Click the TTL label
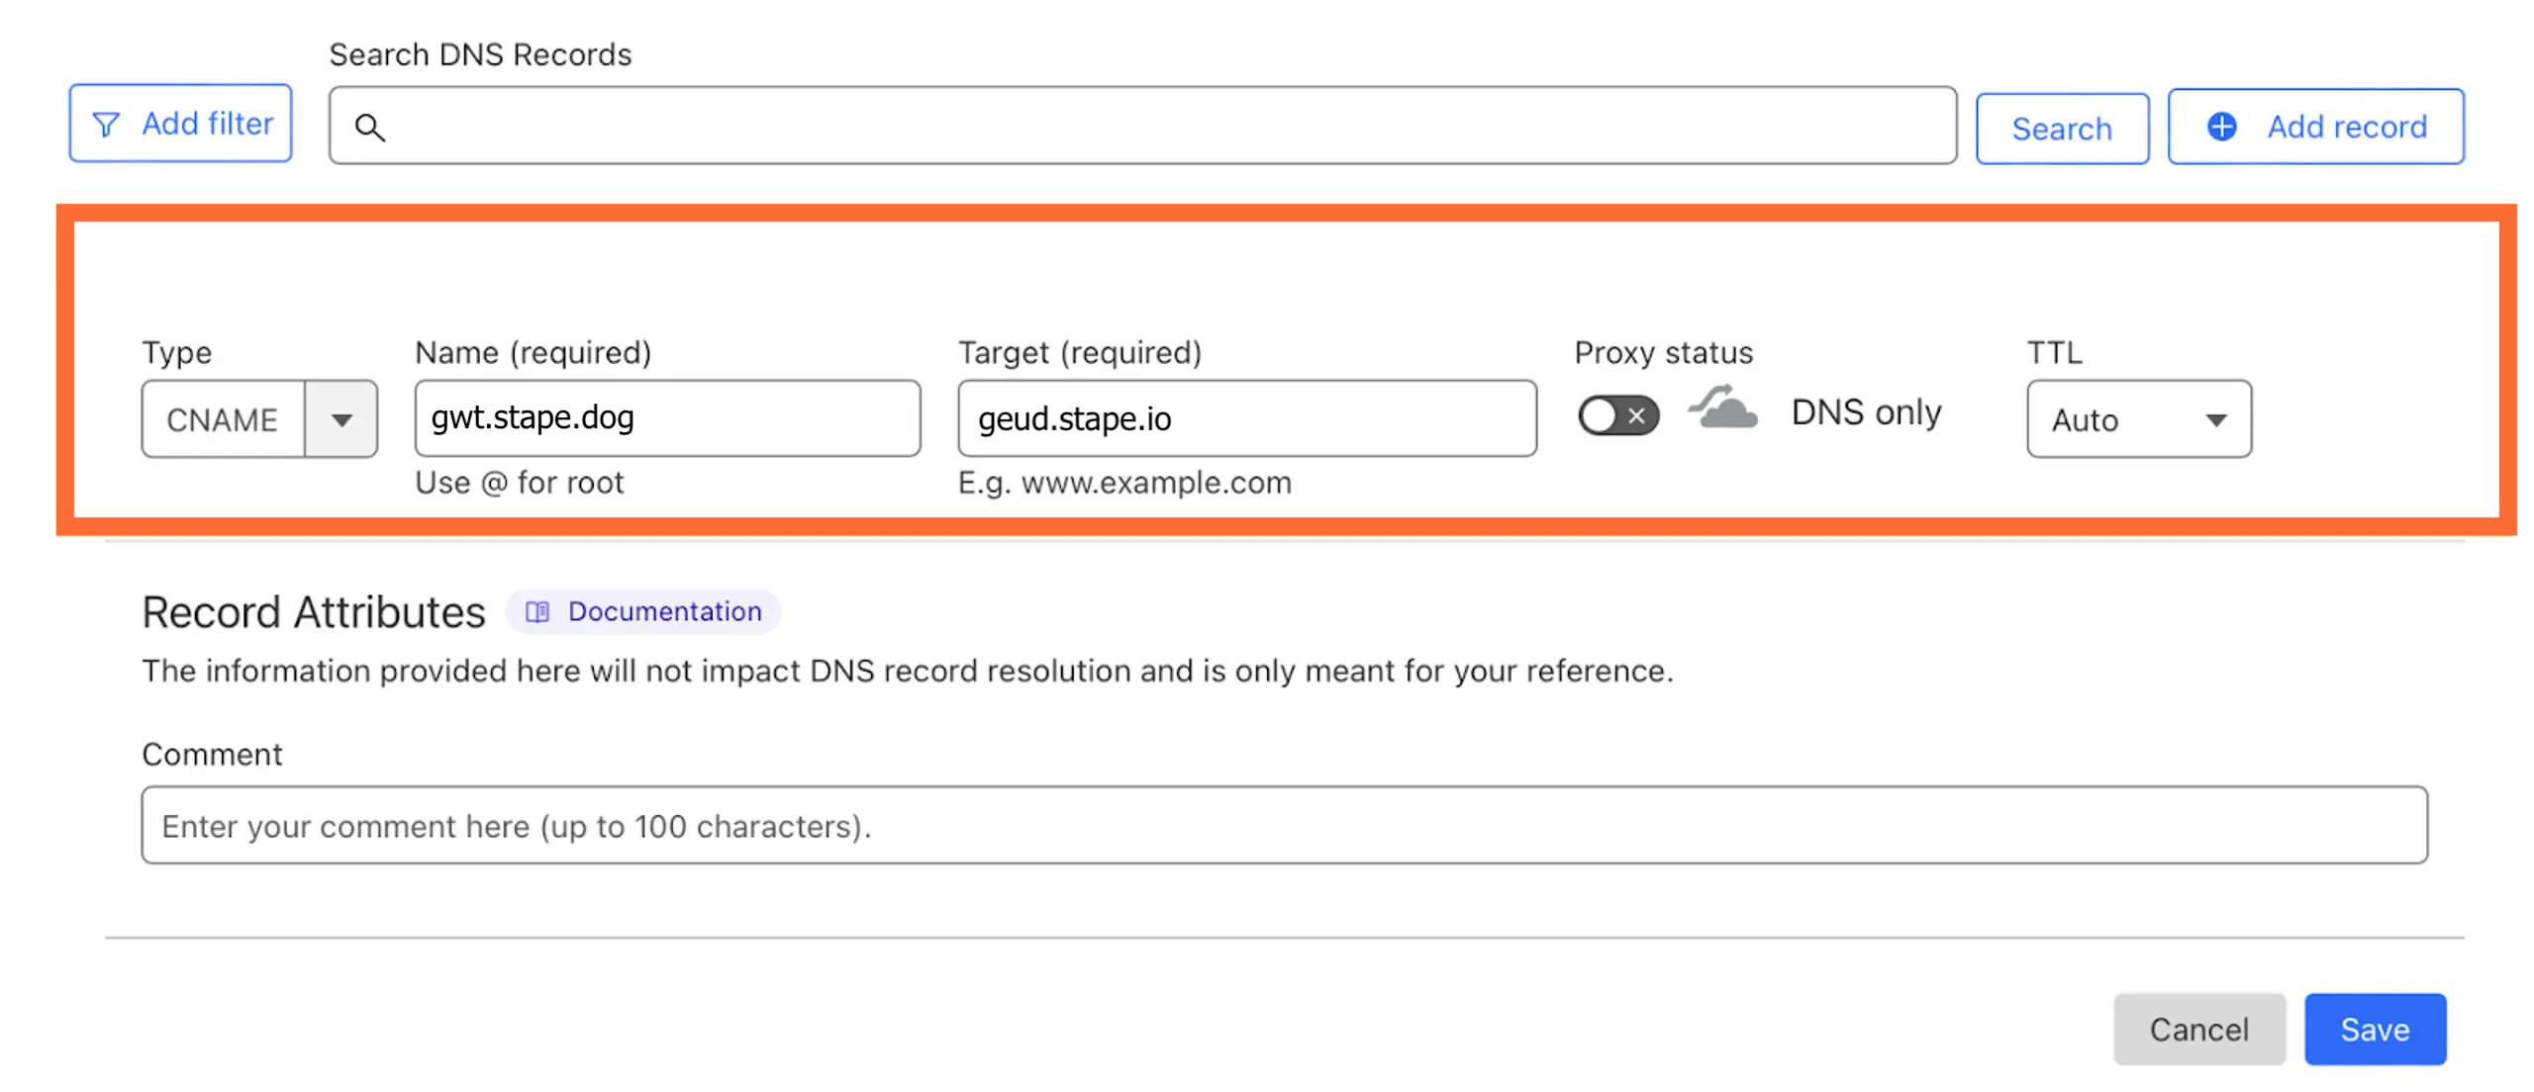Image resolution: width=2534 pixels, height=1092 pixels. (x=2054, y=352)
